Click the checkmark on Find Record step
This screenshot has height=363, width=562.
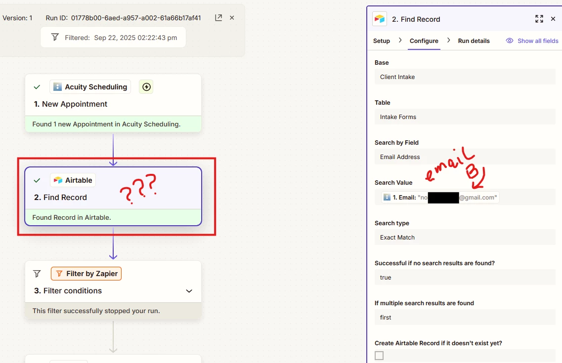pos(37,180)
